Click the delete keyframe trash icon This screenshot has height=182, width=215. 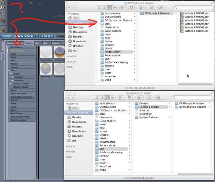click(x=49, y=36)
